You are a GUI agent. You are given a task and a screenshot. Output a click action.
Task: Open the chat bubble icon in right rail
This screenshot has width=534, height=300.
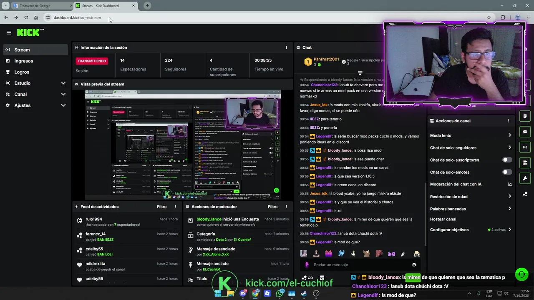(525, 132)
